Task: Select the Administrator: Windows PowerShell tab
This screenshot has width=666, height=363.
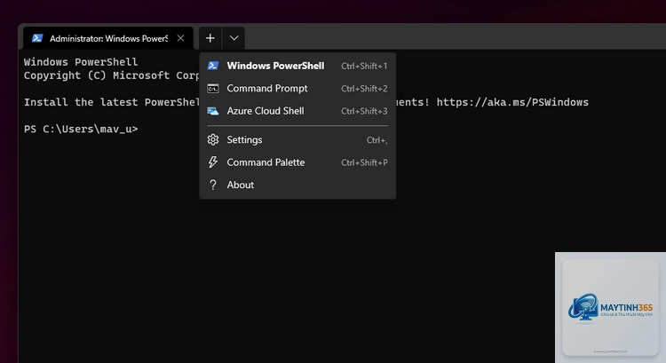Action: point(108,38)
